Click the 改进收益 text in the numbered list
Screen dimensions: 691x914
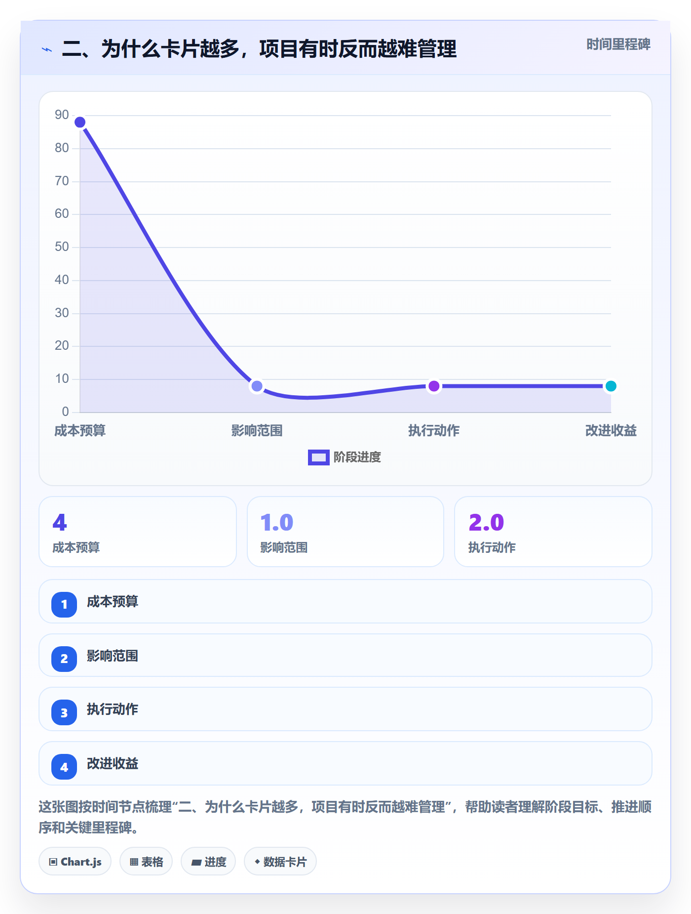point(113,764)
